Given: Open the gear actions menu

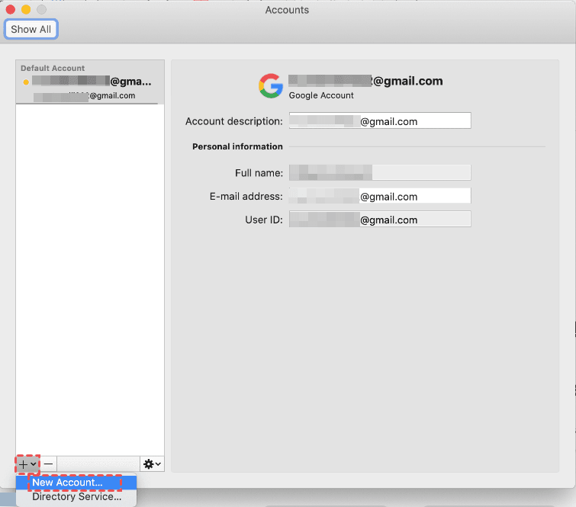Looking at the screenshot, I should coord(152,464).
